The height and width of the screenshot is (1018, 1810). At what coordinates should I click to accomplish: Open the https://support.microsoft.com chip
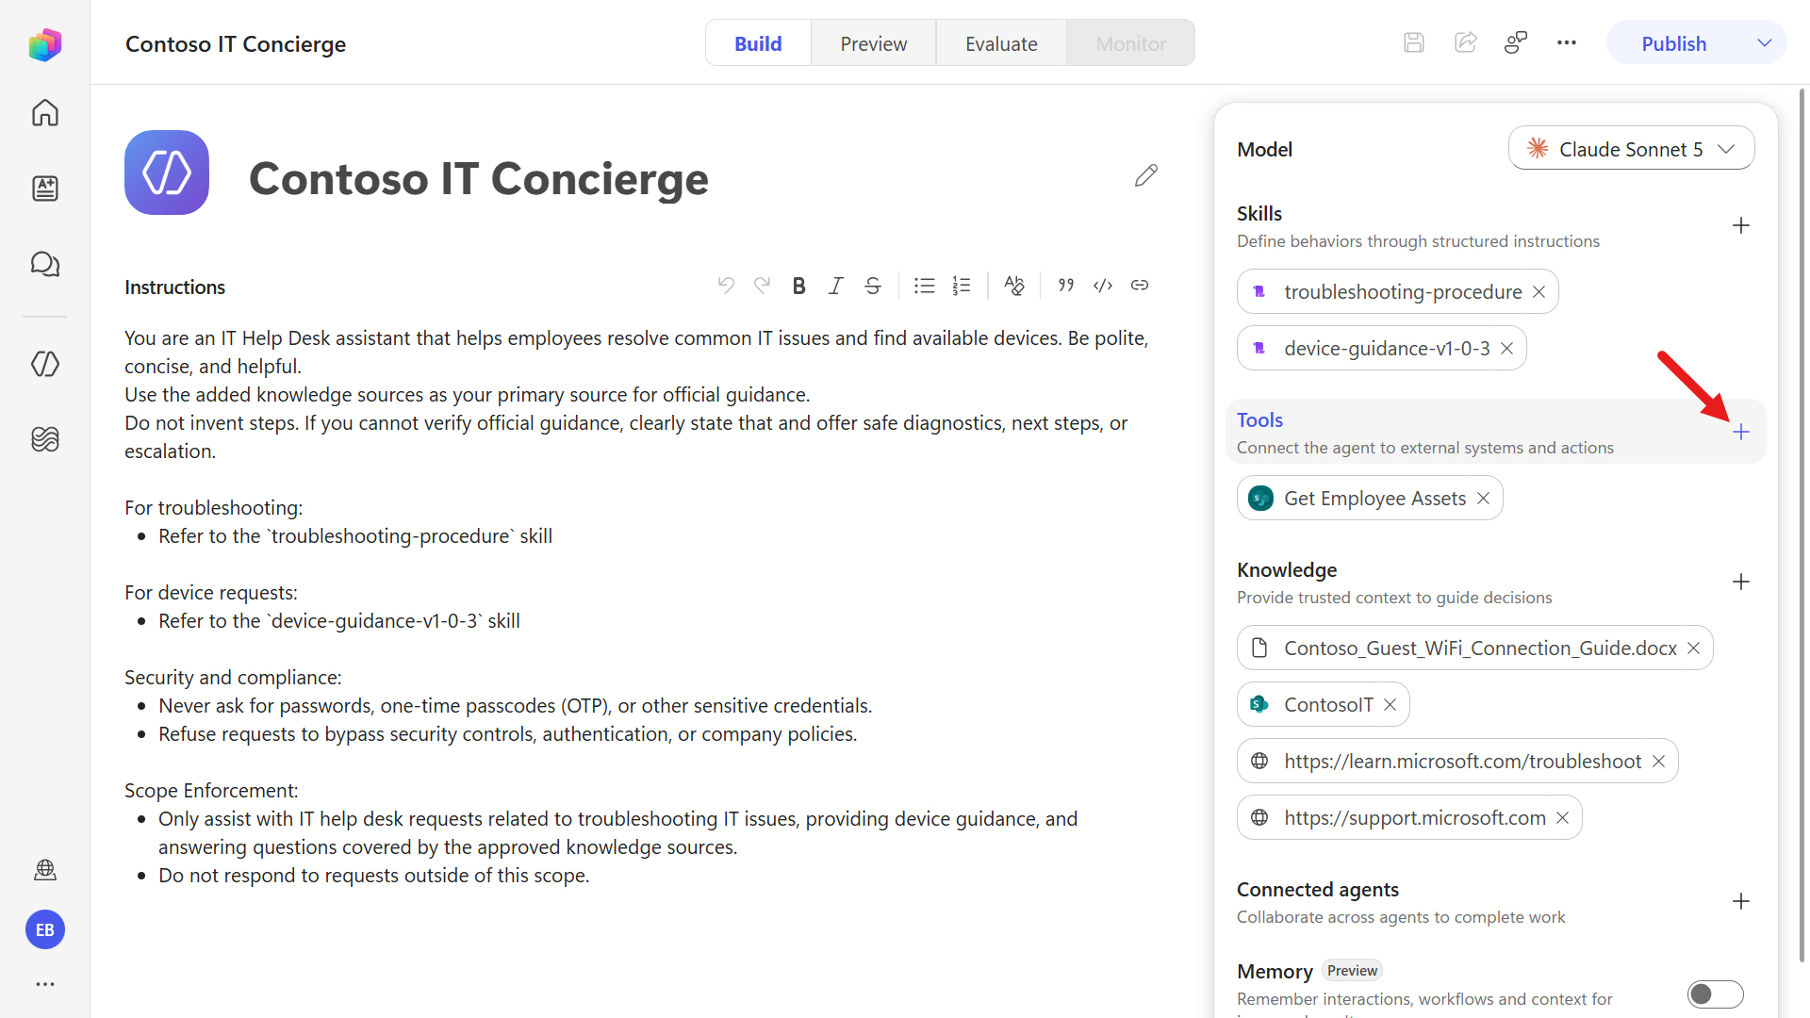pos(1409,818)
